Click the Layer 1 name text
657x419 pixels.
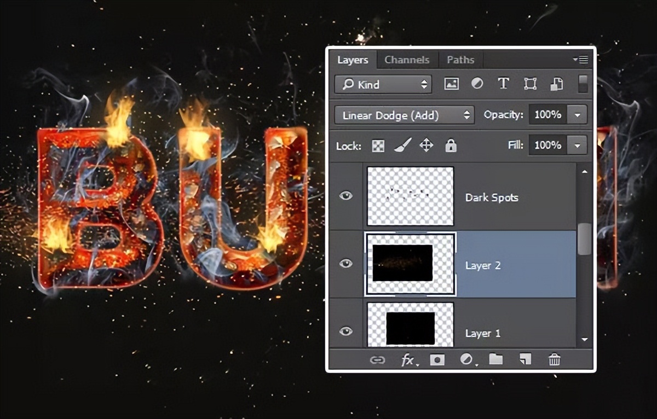coord(483,333)
